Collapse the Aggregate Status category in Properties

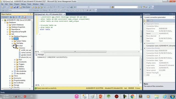click(x=145, y=24)
